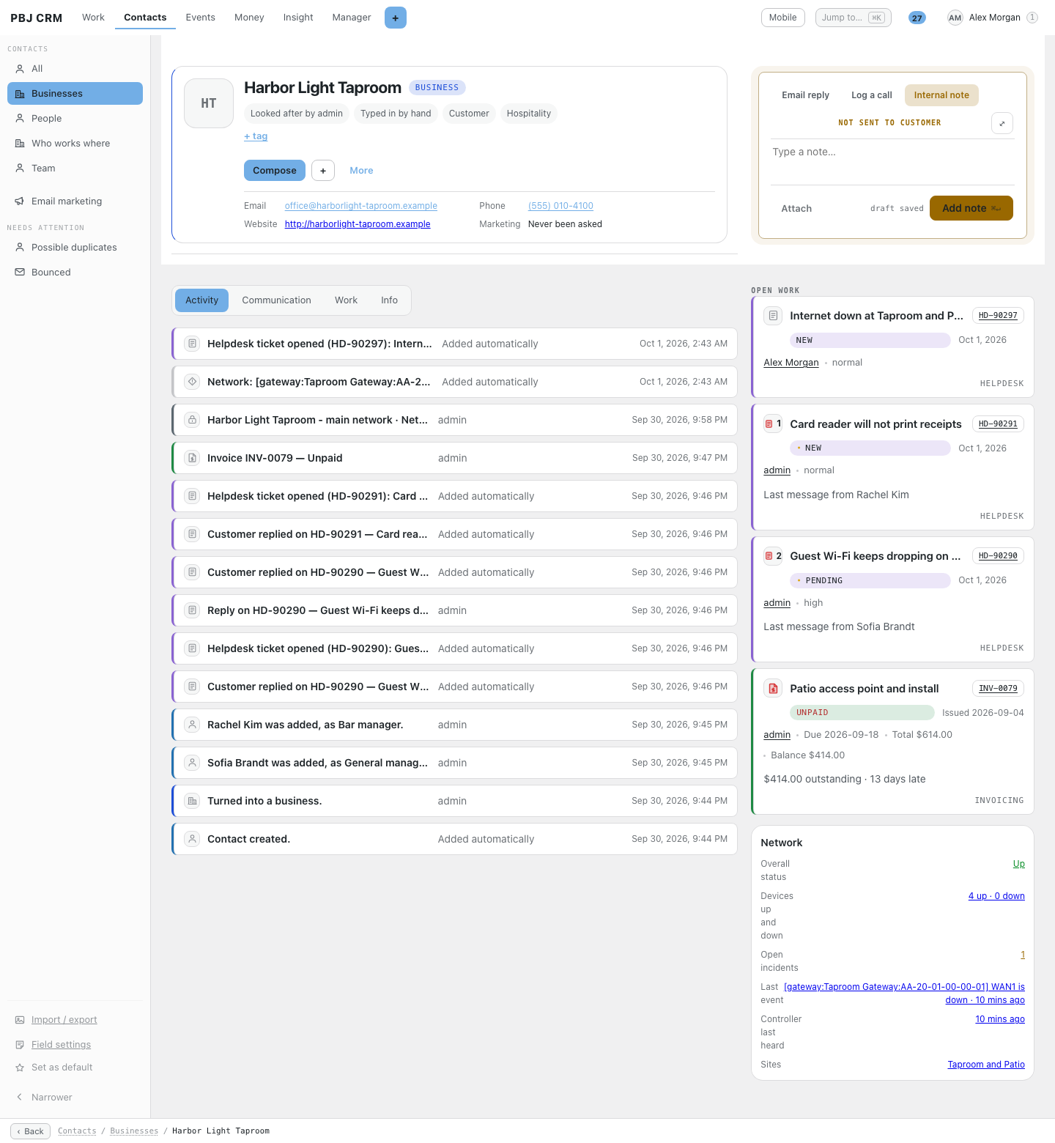Open the harborlight-taproom.example website link
The height and width of the screenshot is (1143, 1055).
(358, 224)
